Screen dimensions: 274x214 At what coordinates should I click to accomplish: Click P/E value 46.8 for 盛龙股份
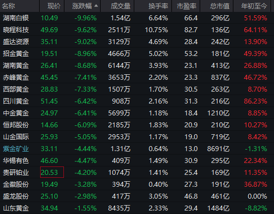tap(191, 196)
